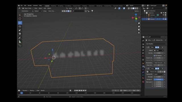Open the Render properties tab icon
The width and height of the screenshot is (182, 102).
click(x=143, y=44)
